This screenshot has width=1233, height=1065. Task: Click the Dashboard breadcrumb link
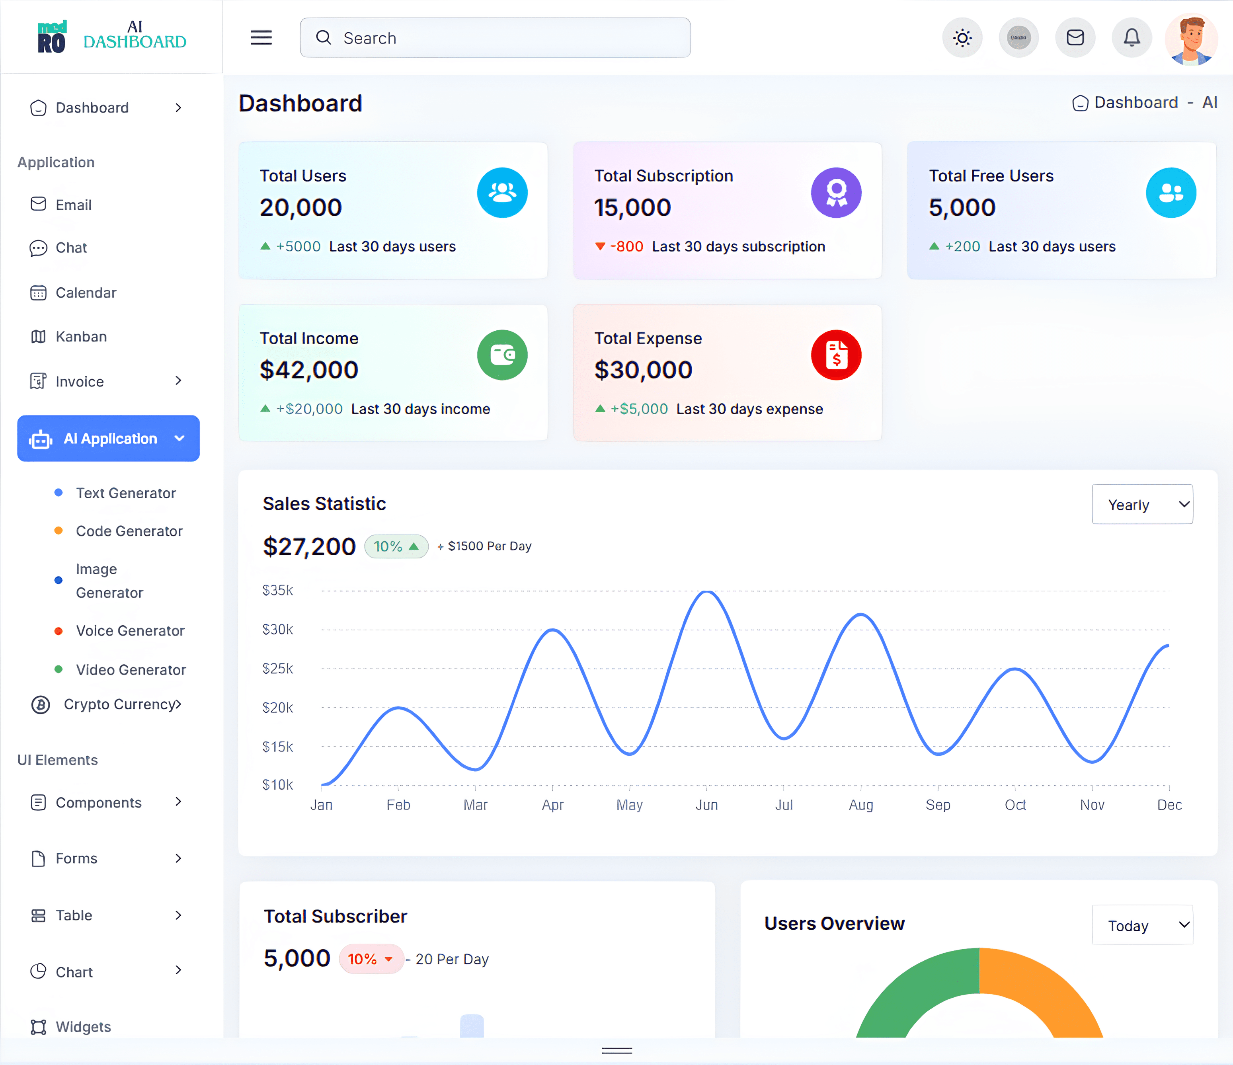(1135, 103)
